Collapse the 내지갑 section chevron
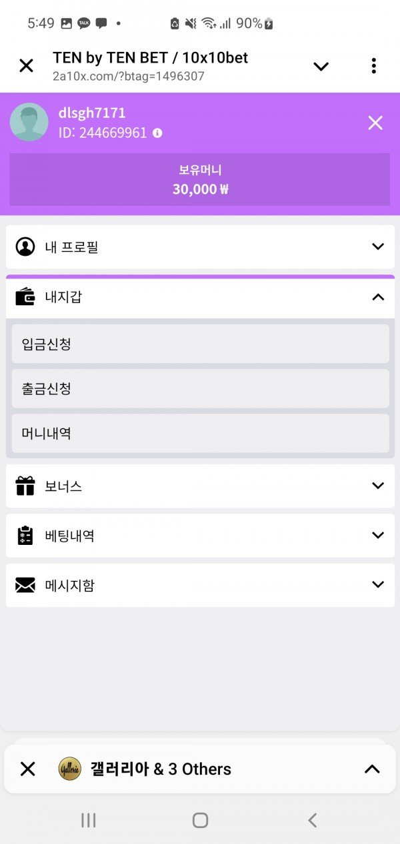400x844 pixels. [378, 297]
